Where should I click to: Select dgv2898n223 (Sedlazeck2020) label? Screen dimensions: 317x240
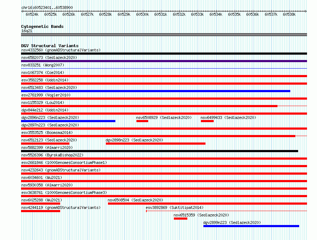(134, 140)
